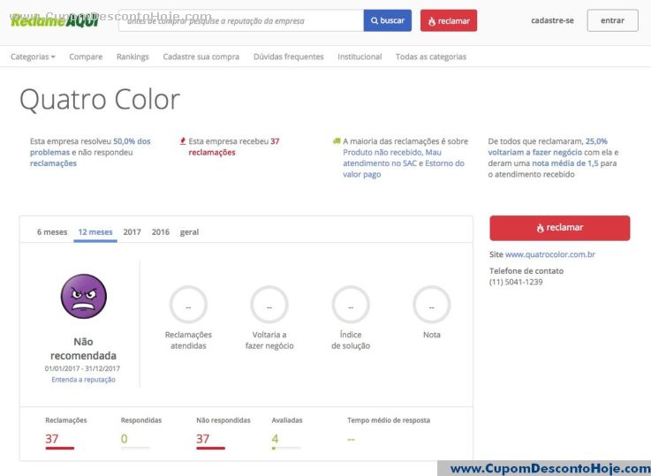This screenshot has width=651, height=476.
Task: Open the Rankings menu item
Action: click(x=132, y=57)
